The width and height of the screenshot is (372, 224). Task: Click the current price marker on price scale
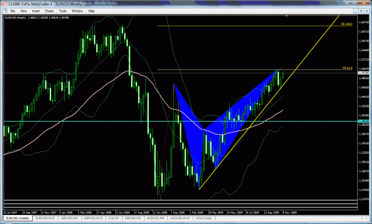tap(364, 73)
